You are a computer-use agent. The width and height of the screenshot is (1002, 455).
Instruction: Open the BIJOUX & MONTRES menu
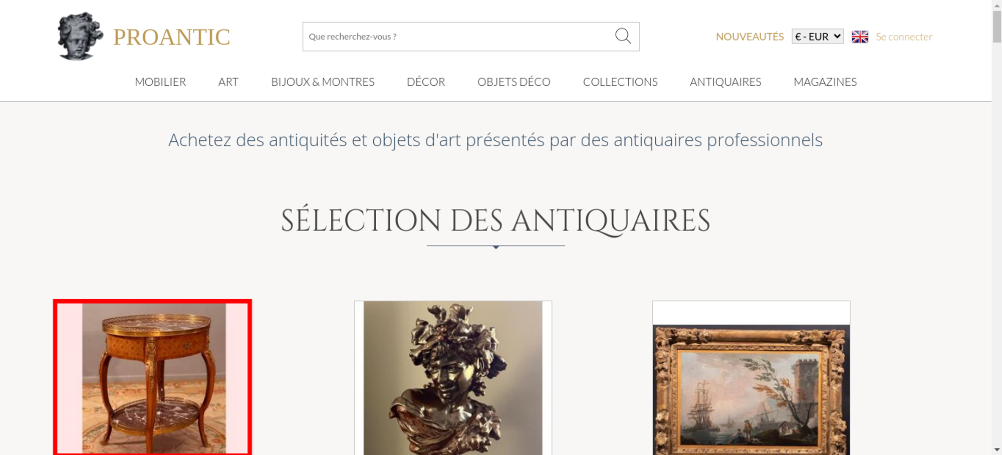[323, 82]
